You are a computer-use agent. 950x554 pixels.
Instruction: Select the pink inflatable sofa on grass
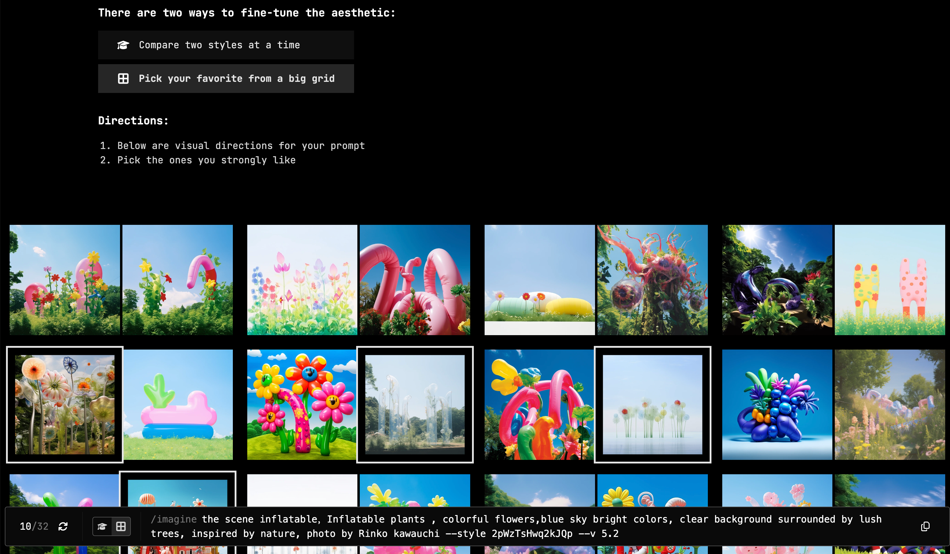click(178, 404)
